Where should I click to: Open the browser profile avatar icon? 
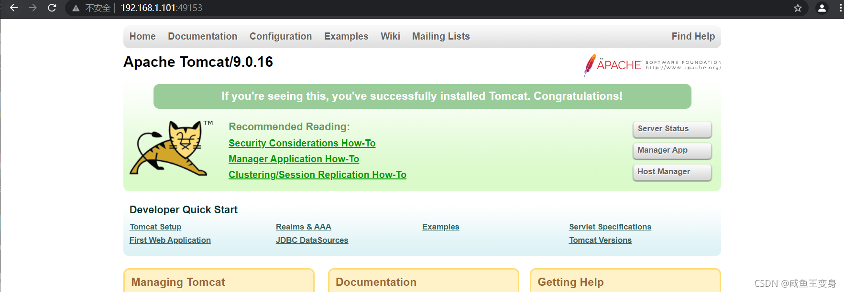tap(822, 8)
